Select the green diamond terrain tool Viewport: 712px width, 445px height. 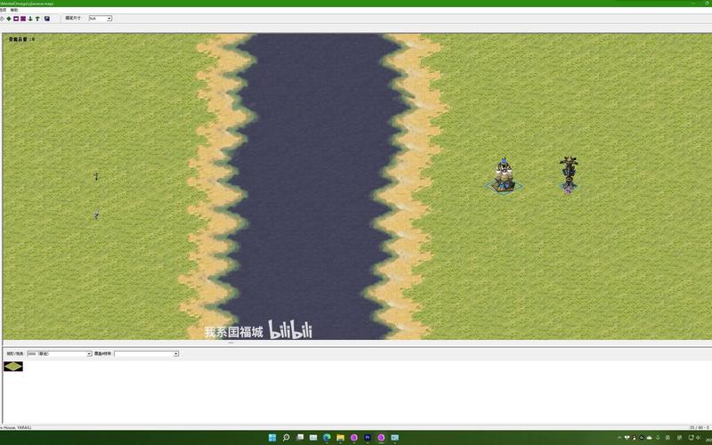[9, 18]
